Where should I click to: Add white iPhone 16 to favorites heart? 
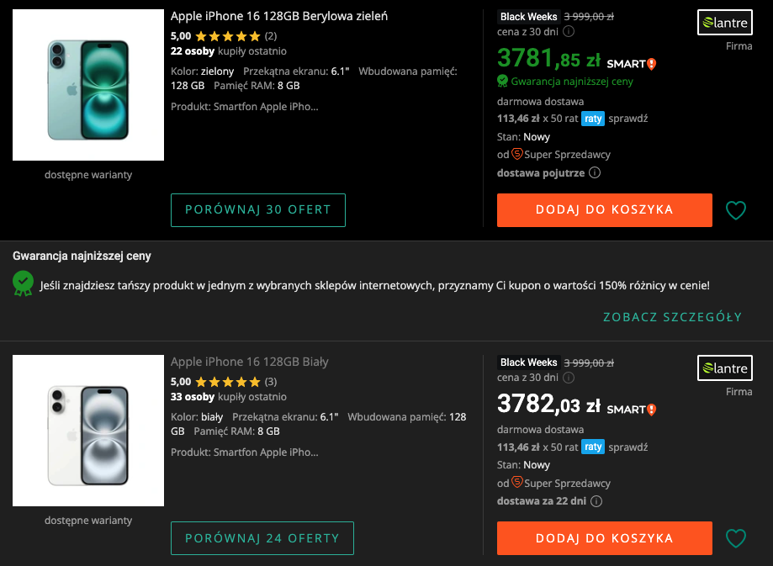pyautogui.click(x=736, y=538)
